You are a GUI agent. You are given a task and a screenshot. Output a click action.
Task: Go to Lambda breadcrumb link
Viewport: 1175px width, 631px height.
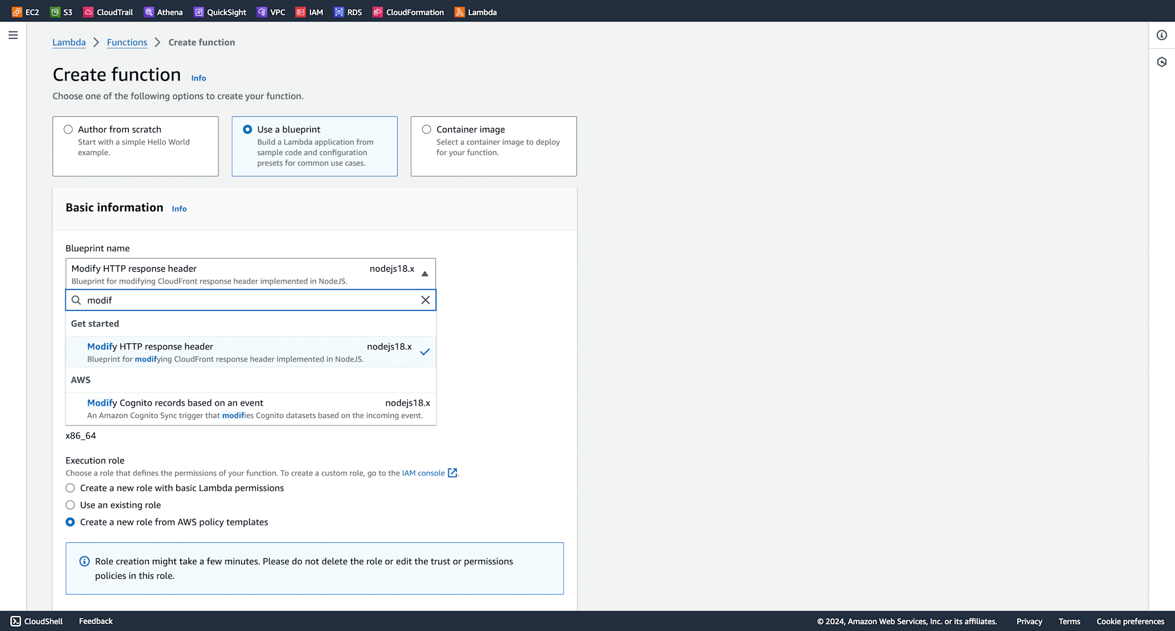pos(69,42)
